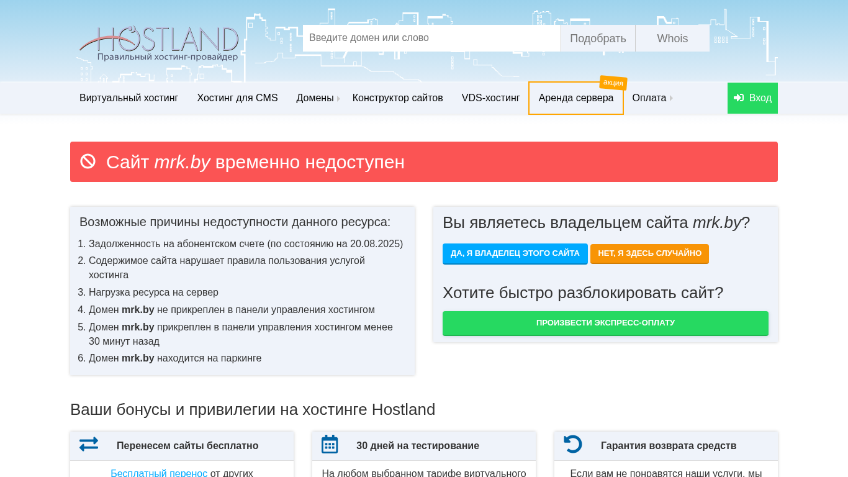Viewport: 848px width, 477px height.
Task: Select Аренда сервера in navigation
Action: pyautogui.click(x=576, y=98)
